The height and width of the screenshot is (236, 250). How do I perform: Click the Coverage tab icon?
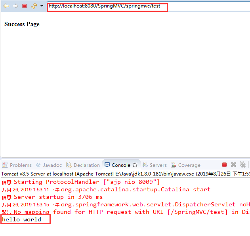(173, 165)
